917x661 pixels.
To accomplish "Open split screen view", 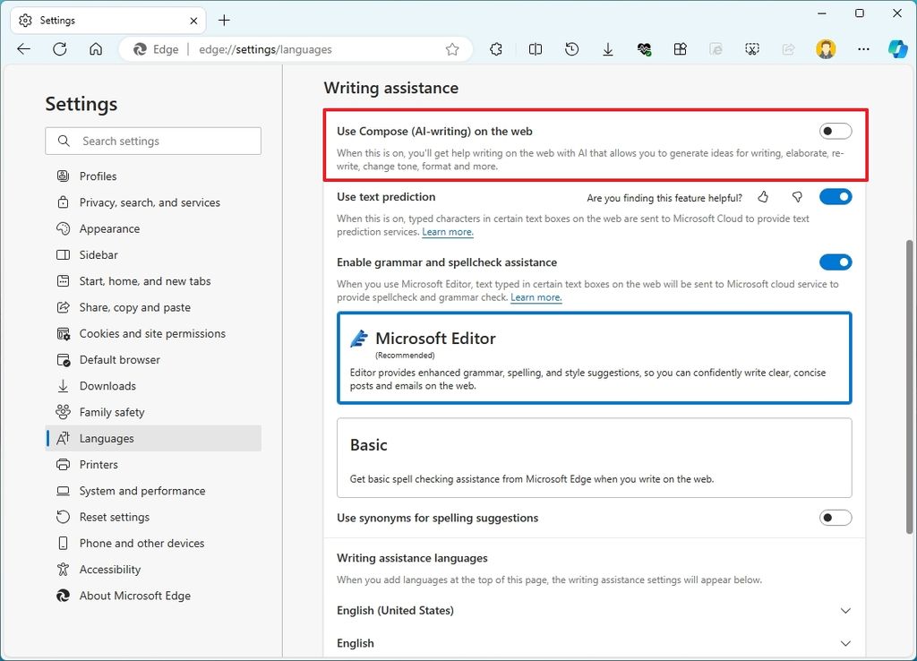I will click(535, 49).
